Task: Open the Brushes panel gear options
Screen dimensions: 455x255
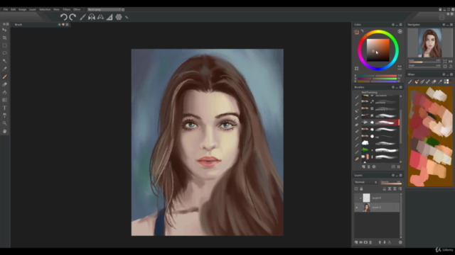Action: click(393, 87)
